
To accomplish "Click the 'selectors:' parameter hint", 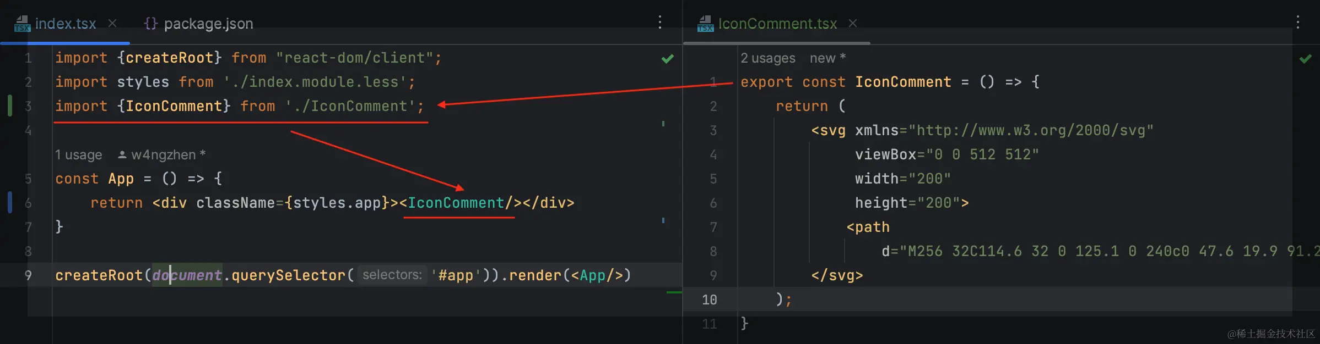I will tap(392, 275).
